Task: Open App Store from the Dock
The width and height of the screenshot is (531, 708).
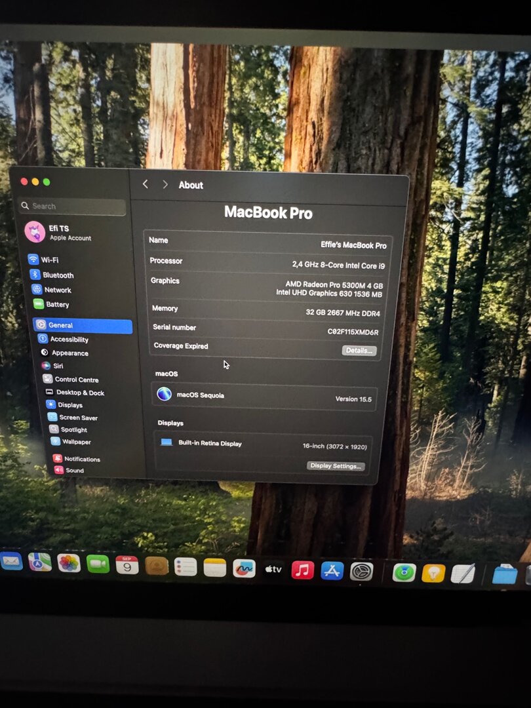Action: coord(332,571)
